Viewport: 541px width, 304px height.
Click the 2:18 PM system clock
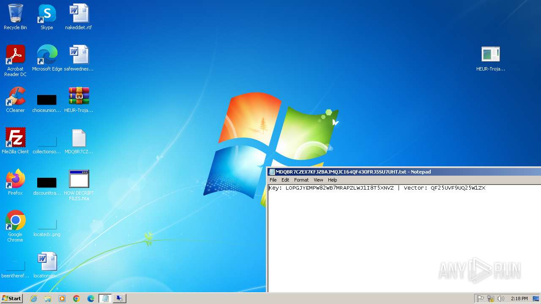[x=519, y=299]
